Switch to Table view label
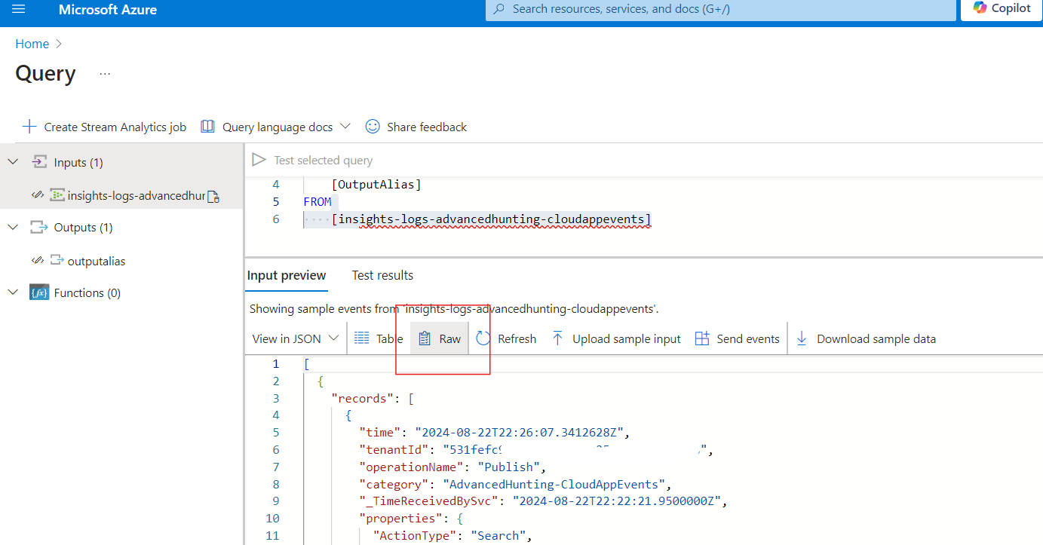Image resolution: width=1043 pixels, height=545 pixels. pyautogui.click(x=389, y=339)
